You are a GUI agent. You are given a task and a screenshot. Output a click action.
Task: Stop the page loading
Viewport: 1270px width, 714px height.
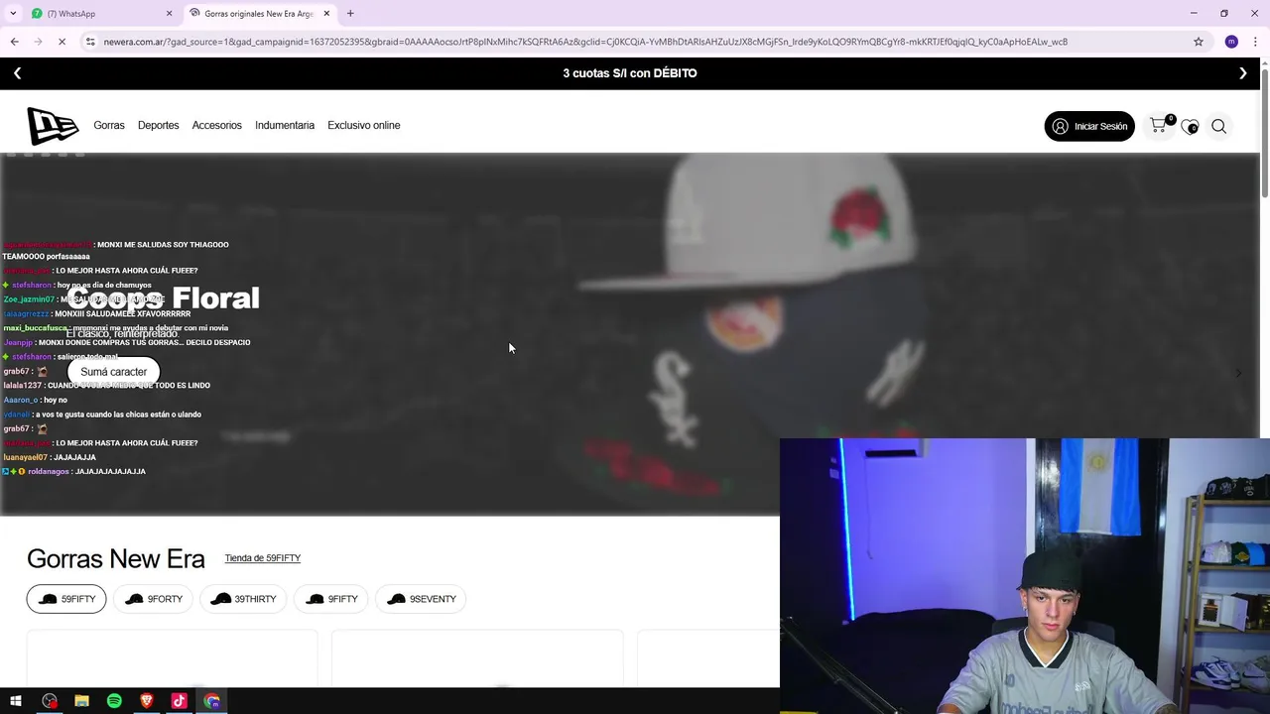click(x=62, y=42)
